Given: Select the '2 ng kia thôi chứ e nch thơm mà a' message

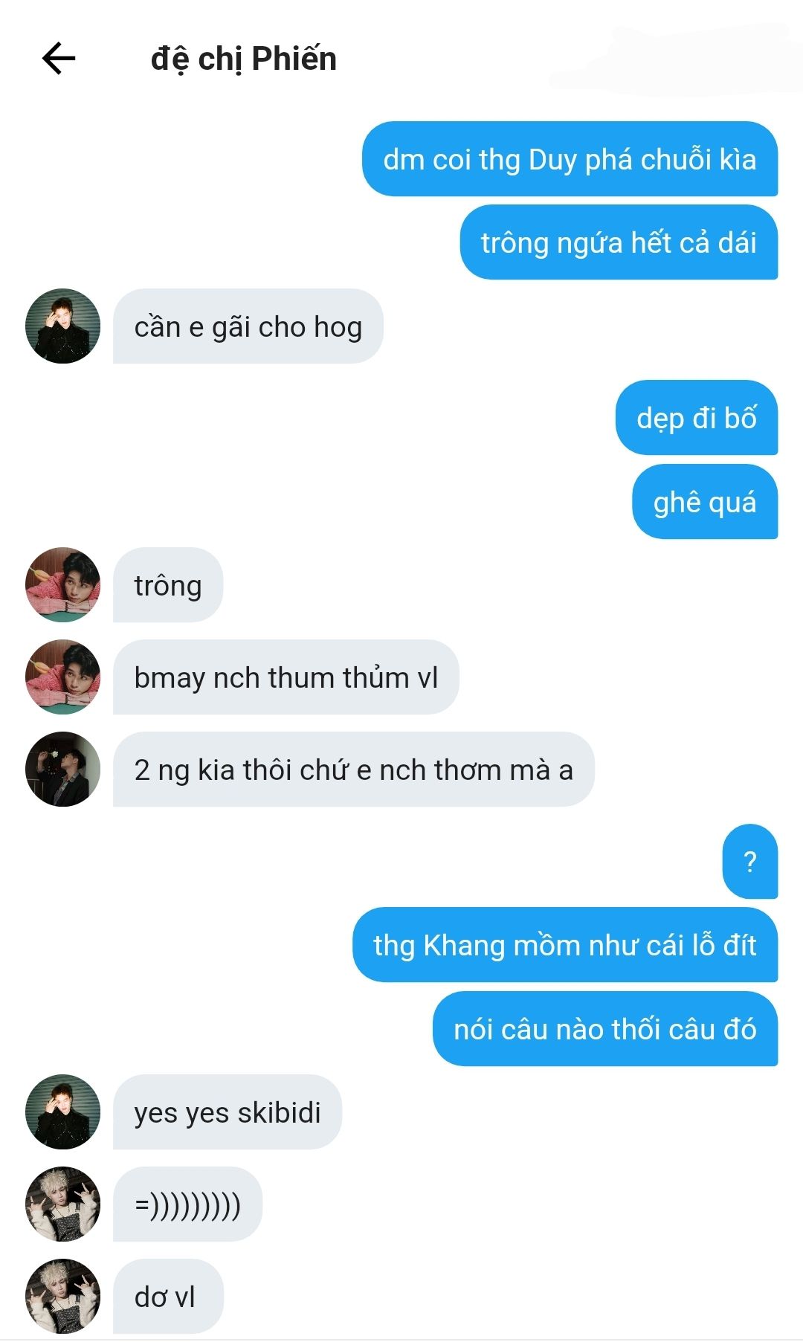Looking at the screenshot, I should click(x=353, y=770).
